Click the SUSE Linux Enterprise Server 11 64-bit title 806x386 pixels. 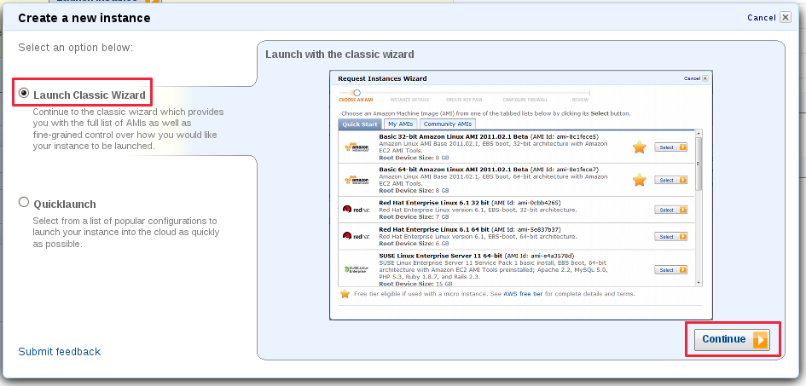[440, 256]
